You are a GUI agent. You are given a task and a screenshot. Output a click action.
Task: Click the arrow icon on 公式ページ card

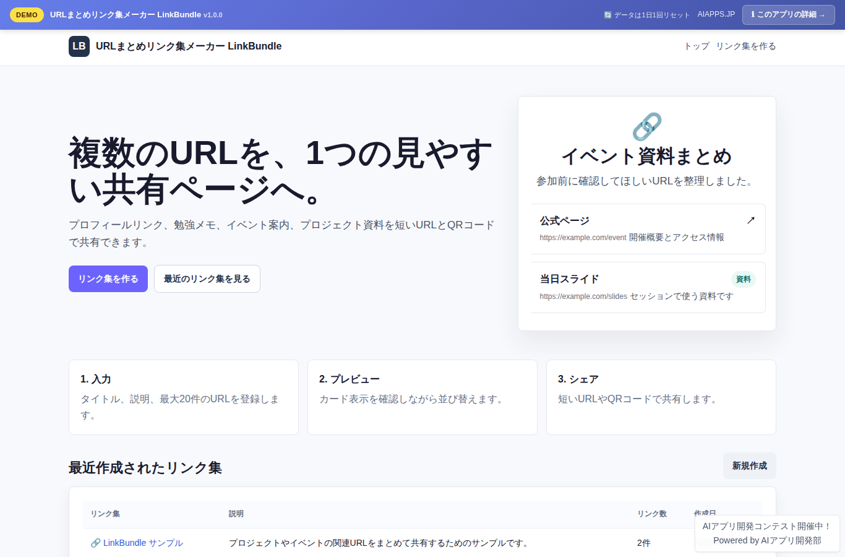(751, 220)
